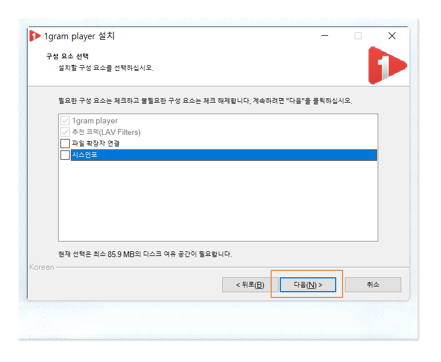Viewport: 441px width, 362px height.
Task: Toggle the 1gram player component checkbox
Action: pos(65,120)
